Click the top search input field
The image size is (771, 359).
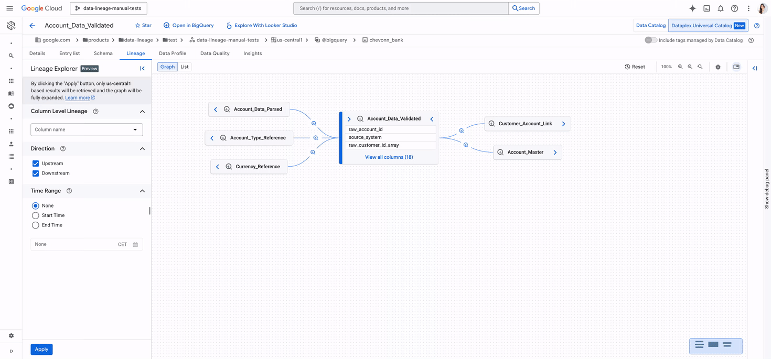[401, 8]
